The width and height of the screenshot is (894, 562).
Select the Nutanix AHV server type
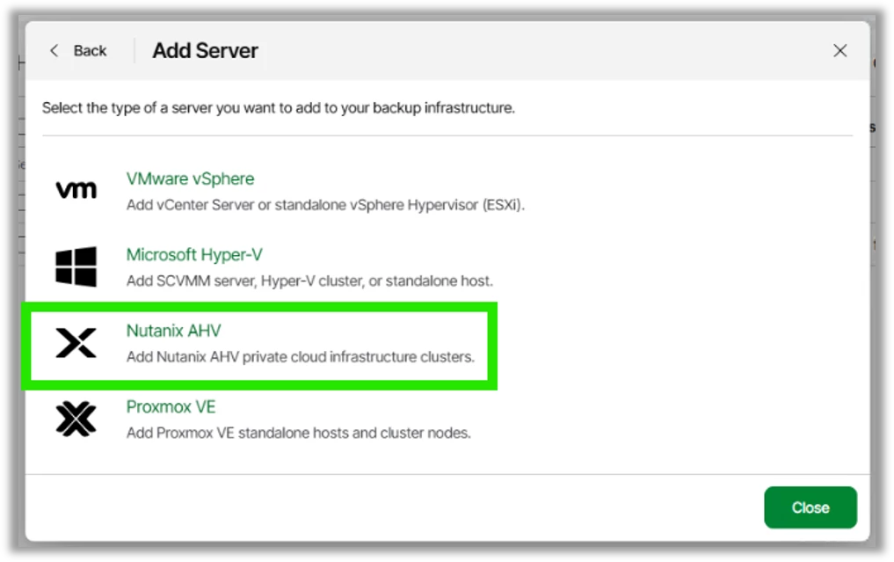click(173, 331)
